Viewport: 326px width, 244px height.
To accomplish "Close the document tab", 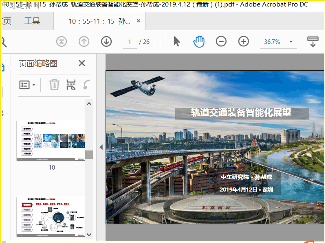I will (139, 21).
